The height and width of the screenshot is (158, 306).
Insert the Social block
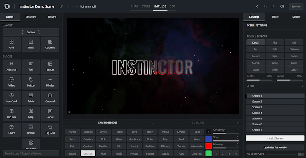point(50,114)
